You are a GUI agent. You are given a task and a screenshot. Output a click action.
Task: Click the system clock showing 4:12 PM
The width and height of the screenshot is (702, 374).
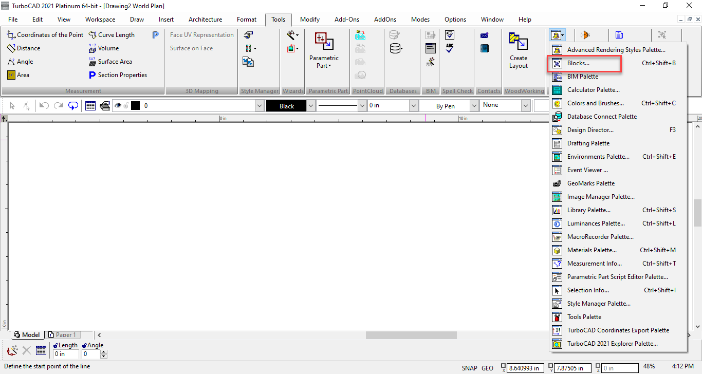[x=682, y=367]
